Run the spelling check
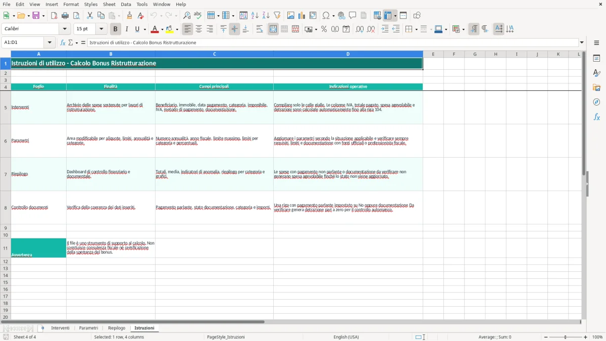Screen dimensions: 606x341 pyautogui.click(x=198, y=16)
